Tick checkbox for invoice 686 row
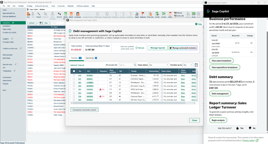 coord(74,100)
